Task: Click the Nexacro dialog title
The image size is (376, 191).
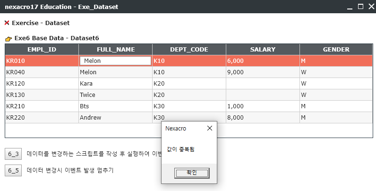Action: pyautogui.click(x=176, y=129)
